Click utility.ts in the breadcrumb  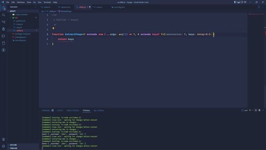click(x=52, y=11)
